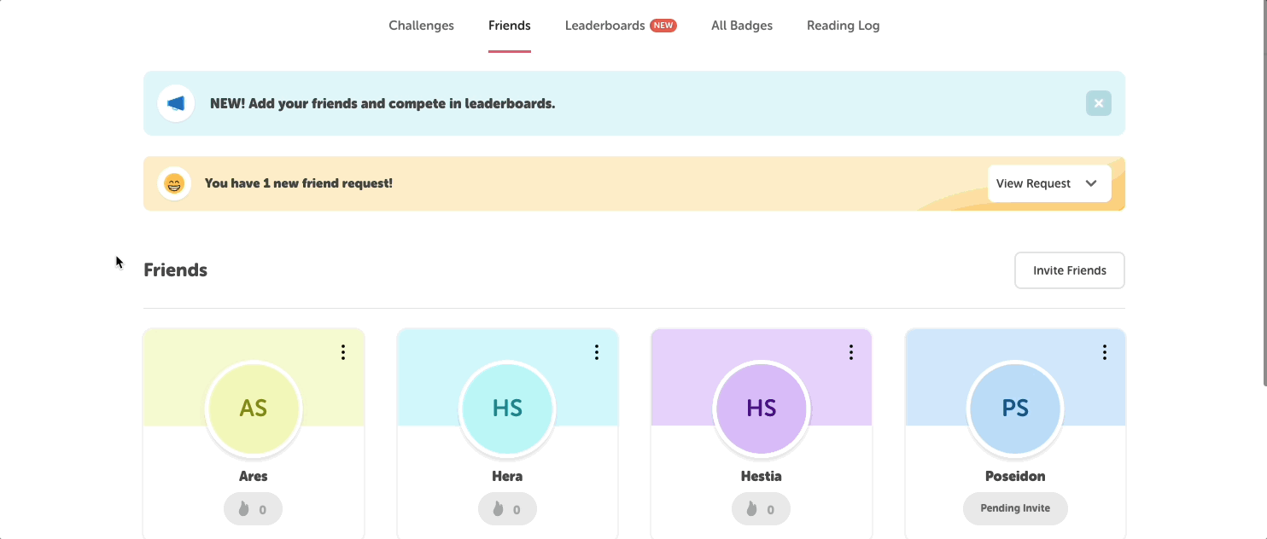Open the three-dot menu on Hera card

(x=597, y=352)
